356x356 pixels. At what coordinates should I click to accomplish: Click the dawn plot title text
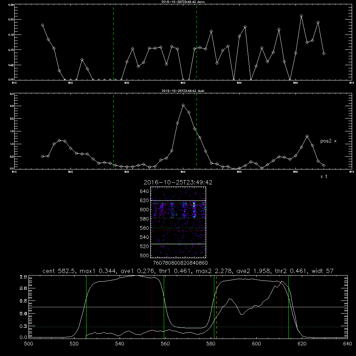pos(183,2)
